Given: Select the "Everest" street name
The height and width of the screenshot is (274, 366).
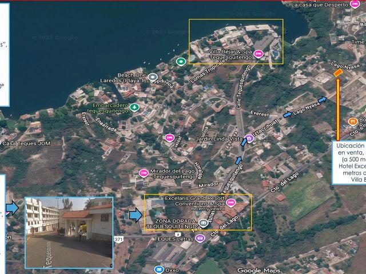Looking at the screenshot, I should point(260,114).
